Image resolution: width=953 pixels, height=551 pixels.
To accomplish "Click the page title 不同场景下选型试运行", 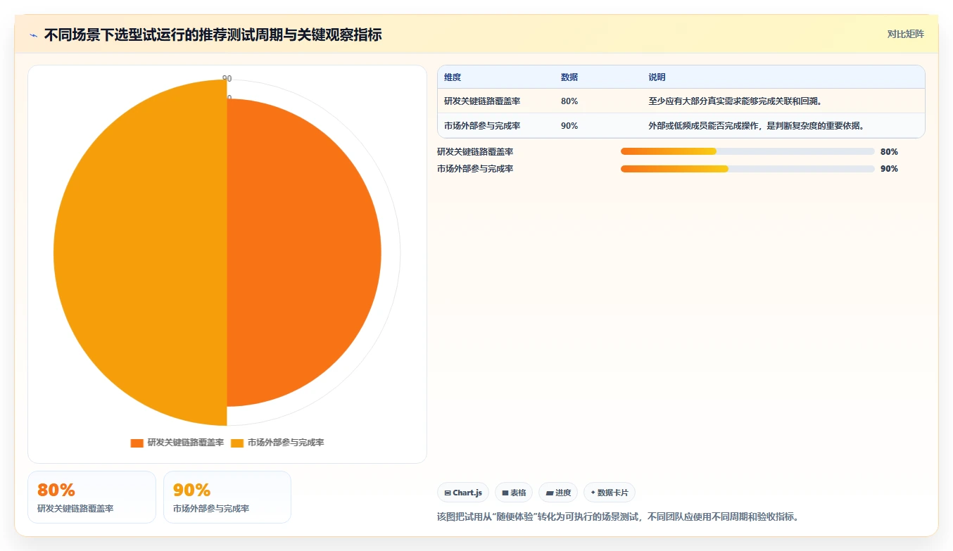I will 213,34.
